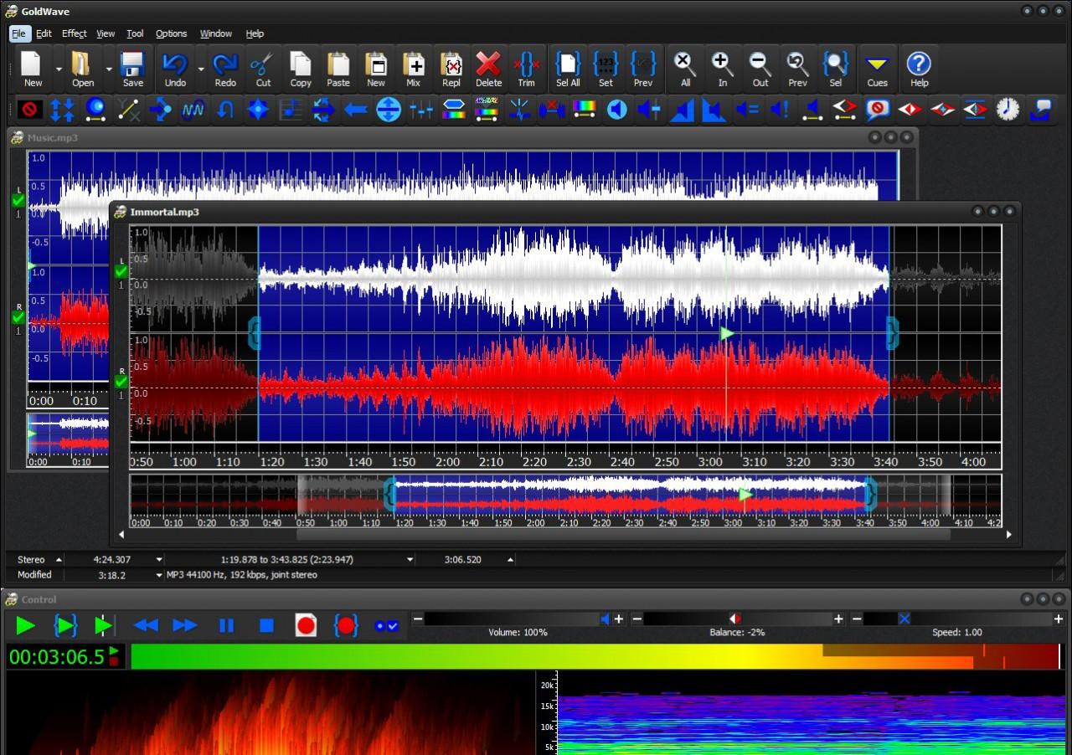This screenshot has height=755, width=1072.
Task: Click the Repl (replace) icon
Action: coord(451,69)
